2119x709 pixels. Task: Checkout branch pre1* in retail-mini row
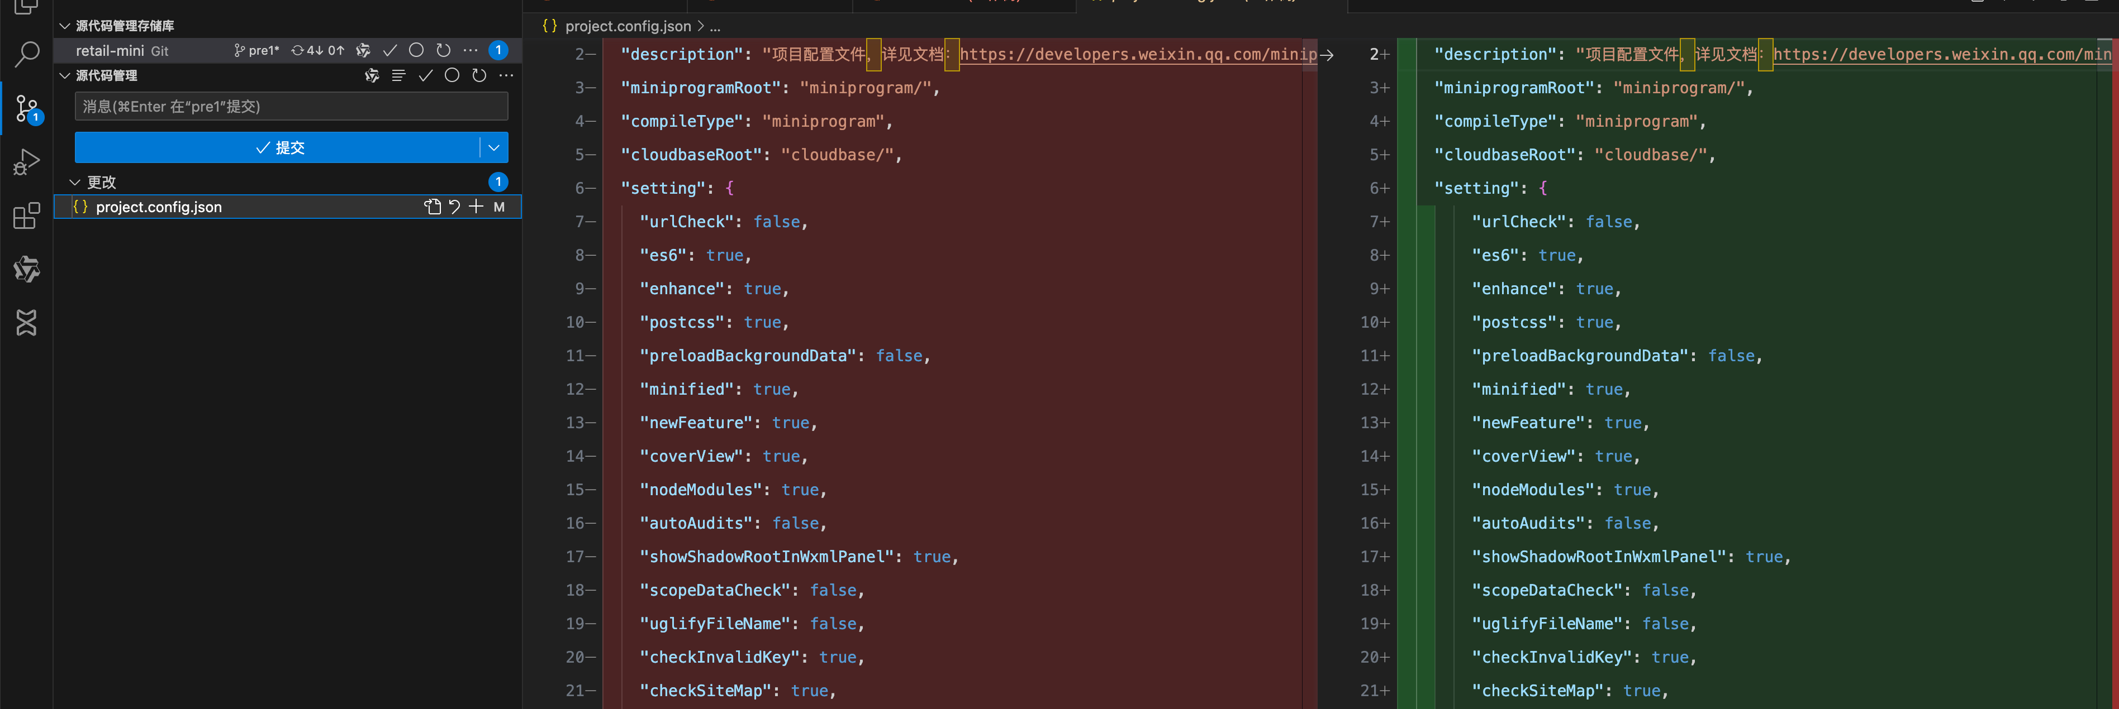[256, 51]
